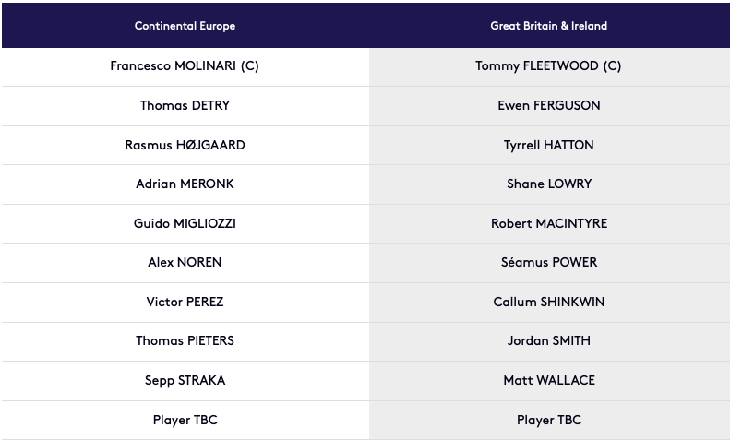Select Tommy FLEETWOOD (C) cell
Image resolution: width=730 pixels, height=440 pixels.
[548, 66]
